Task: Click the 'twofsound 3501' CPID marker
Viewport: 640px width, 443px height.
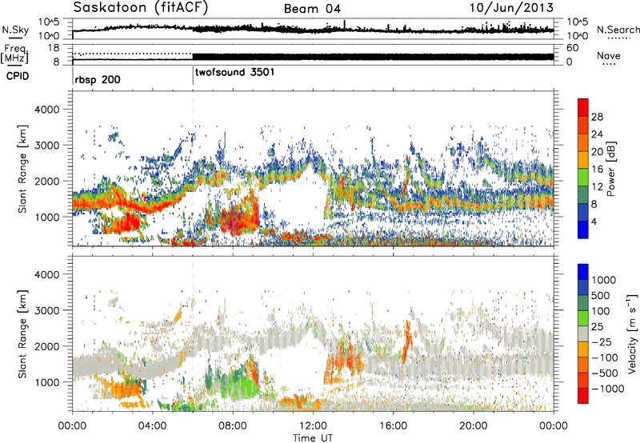Action: click(x=234, y=72)
